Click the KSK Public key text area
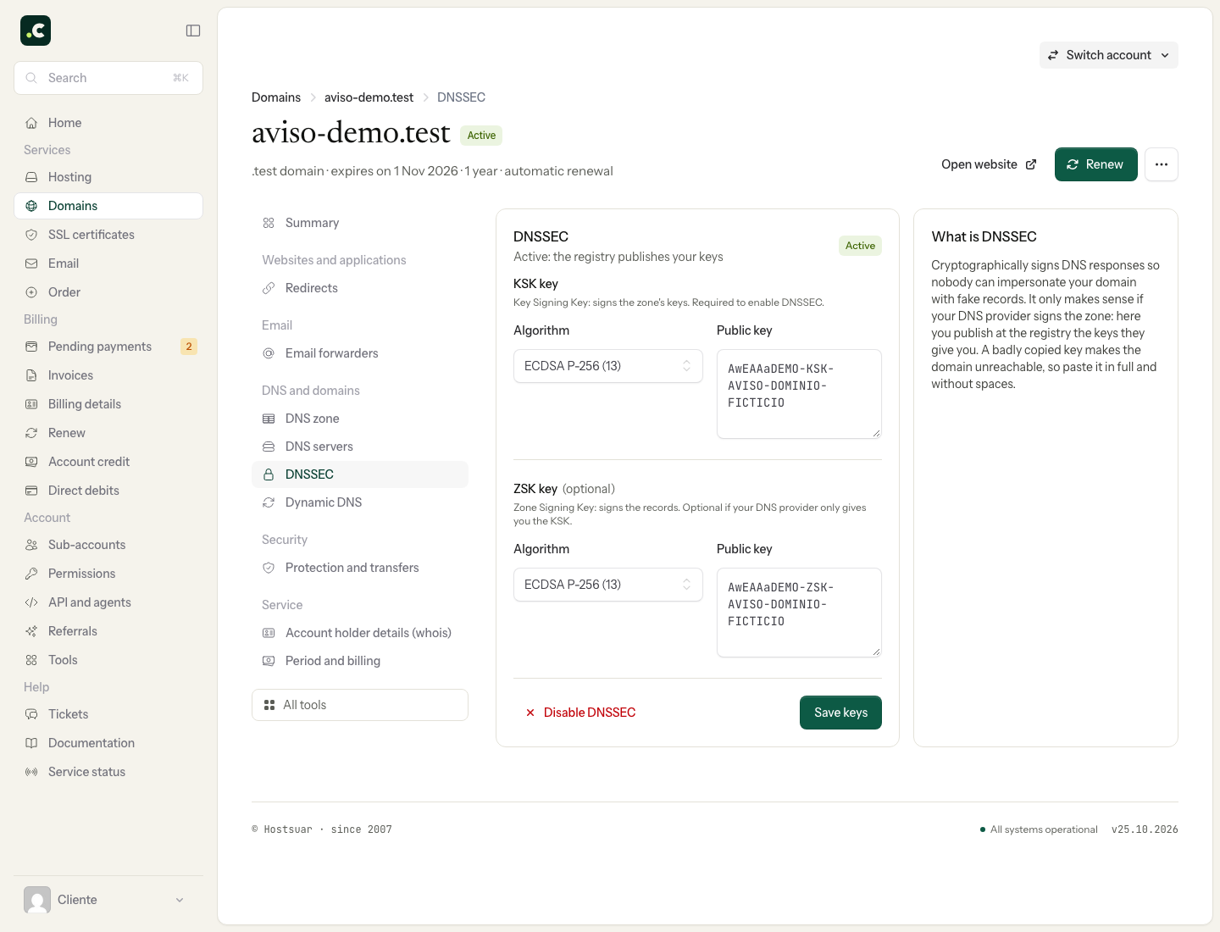The width and height of the screenshot is (1220, 932). point(799,394)
